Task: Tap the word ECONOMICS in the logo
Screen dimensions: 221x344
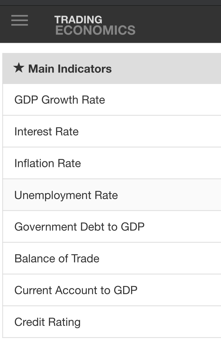Action: pyautogui.click(x=95, y=30)
